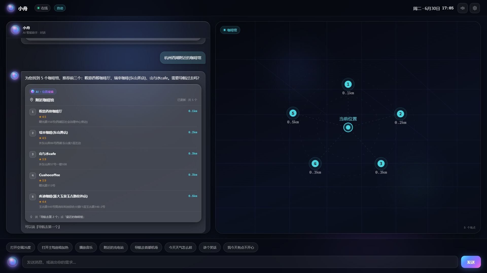Click the 附近咖啡馆 card title
This screenshot has height=273, width=487.
(x=45, y=100)
